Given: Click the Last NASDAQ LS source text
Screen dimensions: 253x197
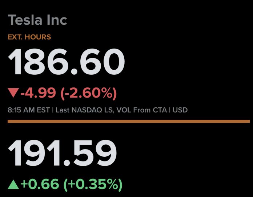Looking at the screenshot, I should point(84,110).
